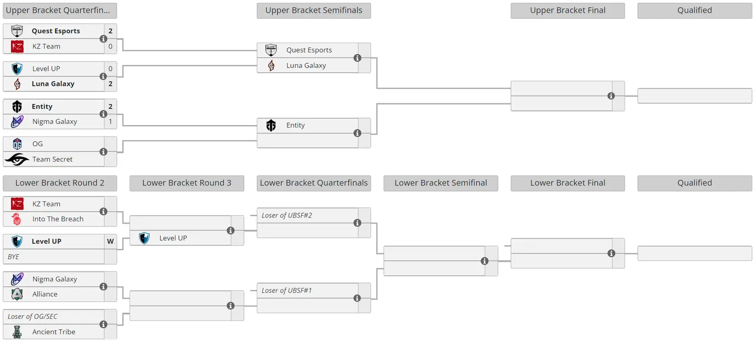Click the Loser of UBSF#2 placeholder slot
Viewport: 753px width, 342px height.
[307, 215]
